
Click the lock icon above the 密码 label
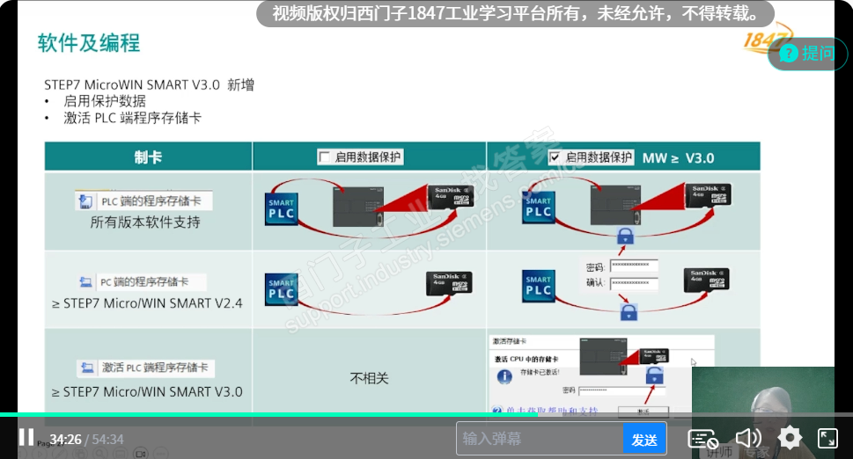625,236
